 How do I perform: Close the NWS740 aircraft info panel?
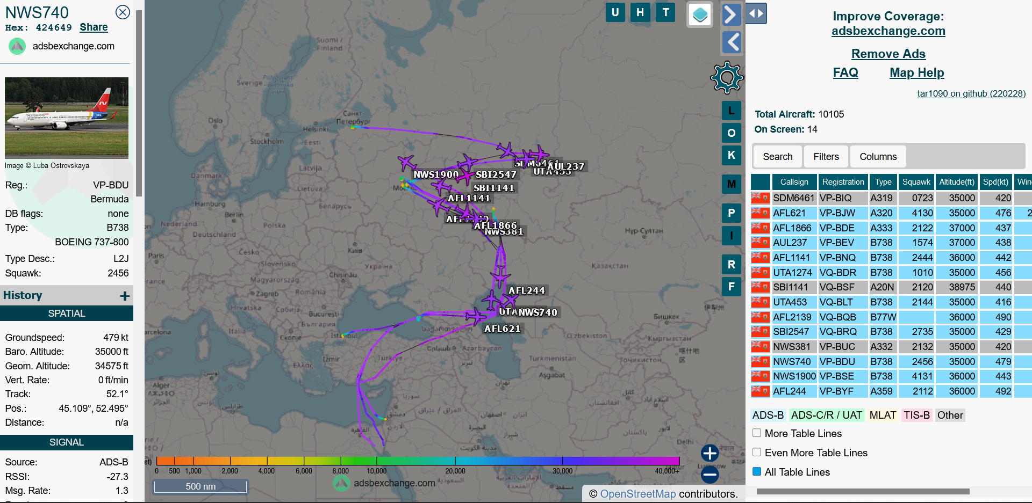(x=123, y=12)
